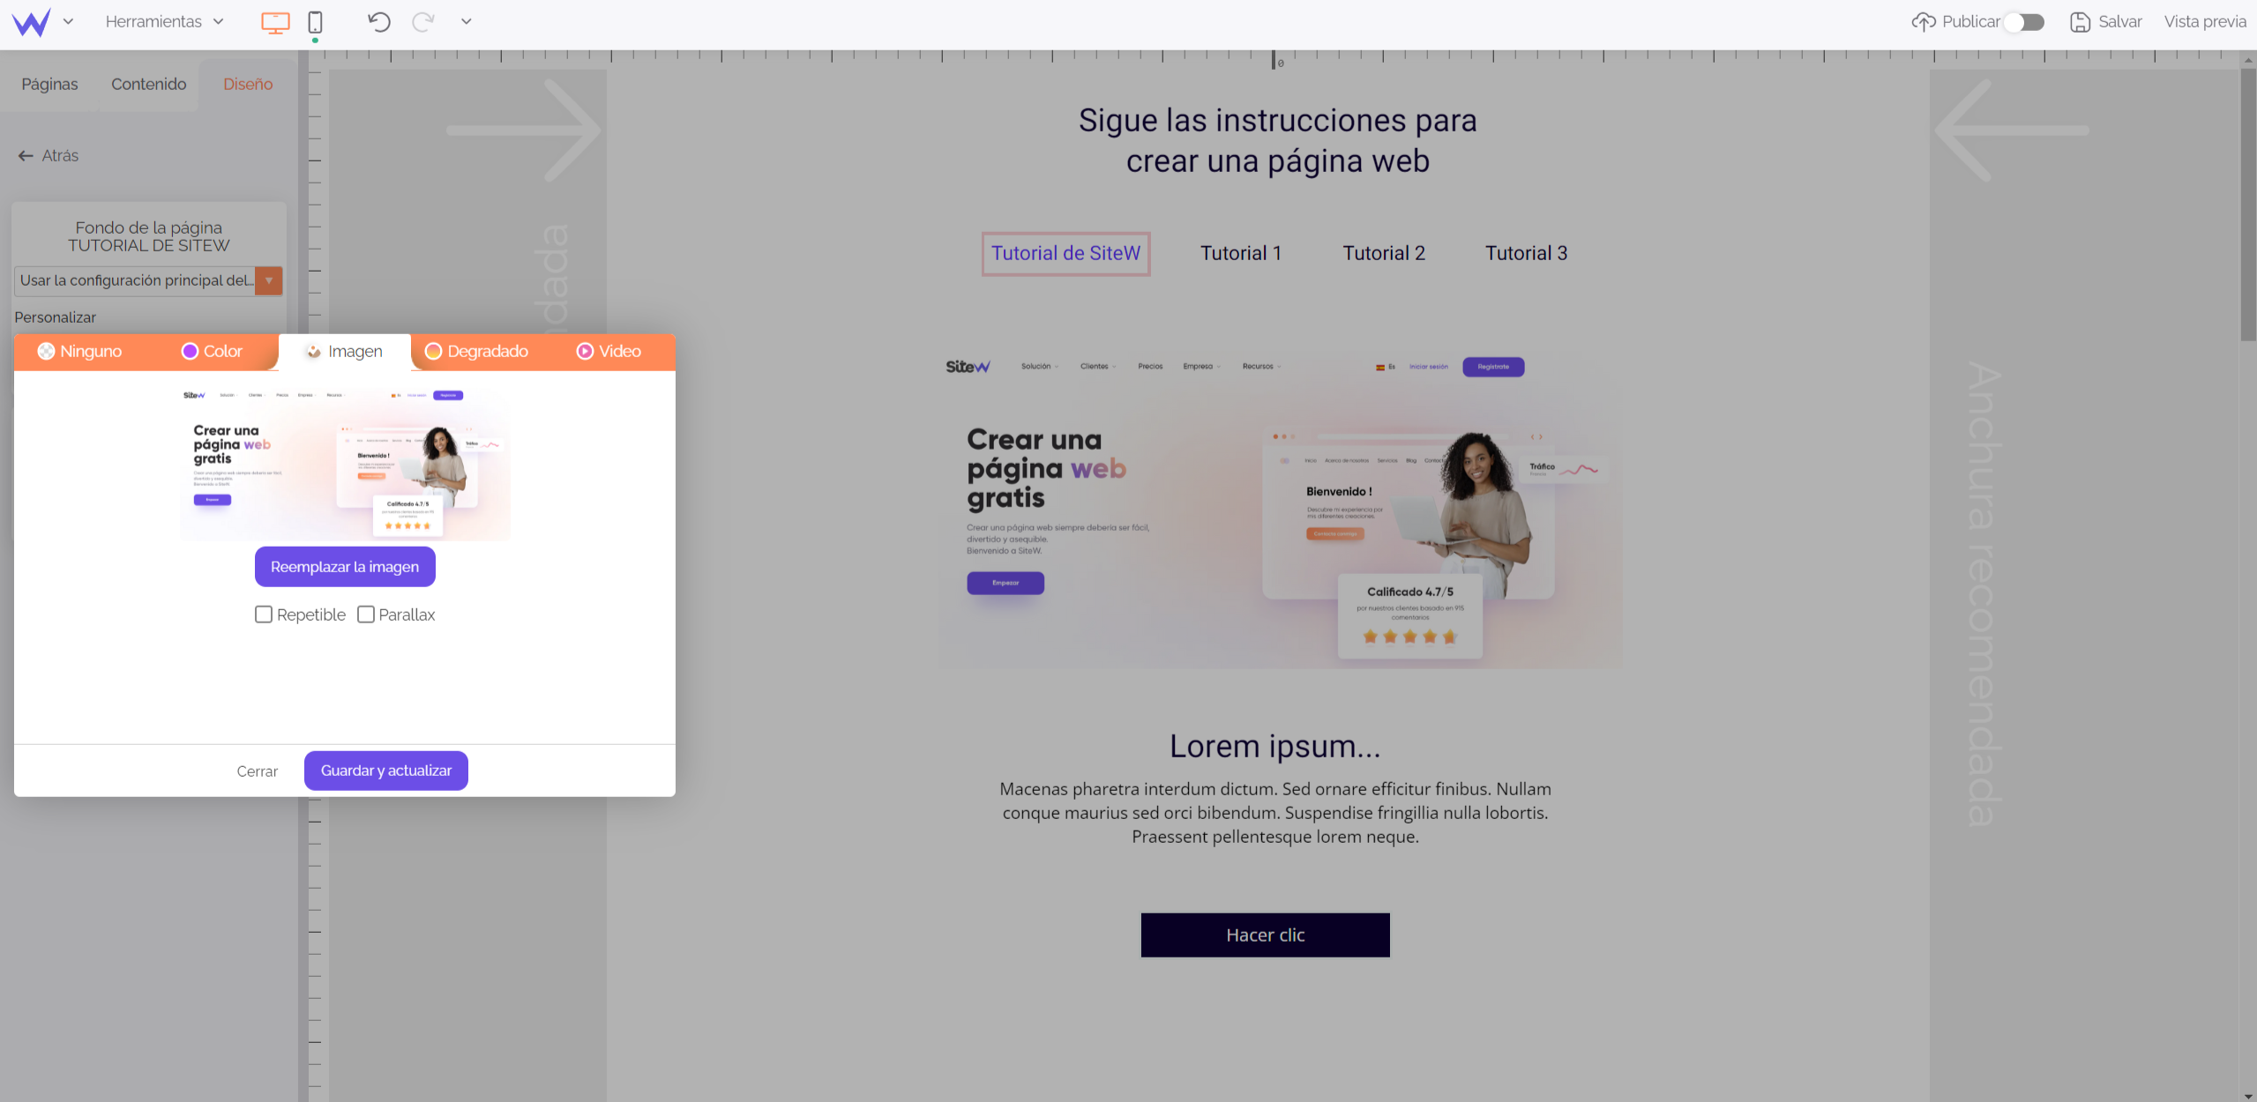
Task: Click the Macenas pharetra paragraph text
Action: coord(1275,813)
